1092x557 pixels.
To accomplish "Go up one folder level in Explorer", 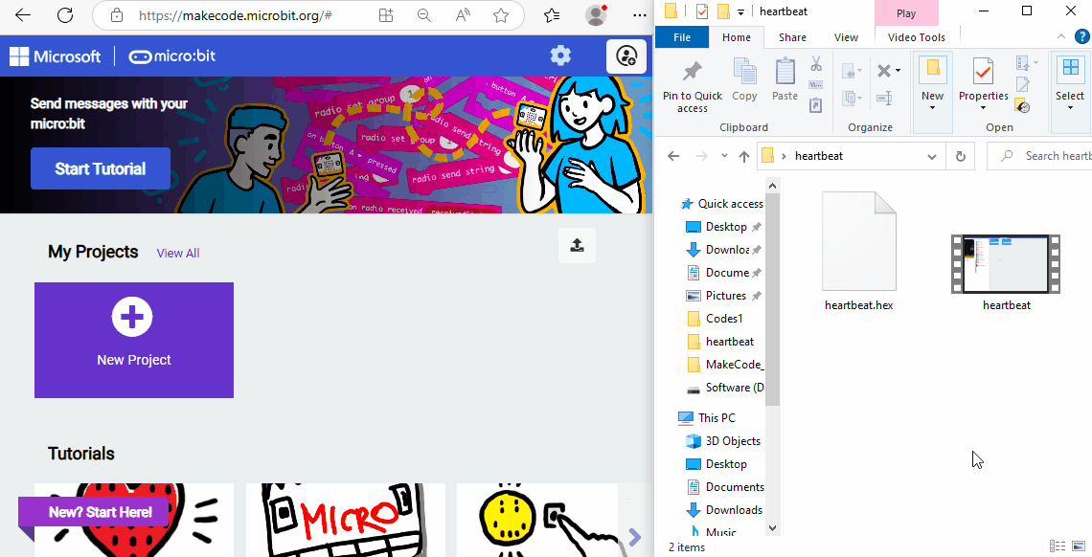I will [743, 156].
